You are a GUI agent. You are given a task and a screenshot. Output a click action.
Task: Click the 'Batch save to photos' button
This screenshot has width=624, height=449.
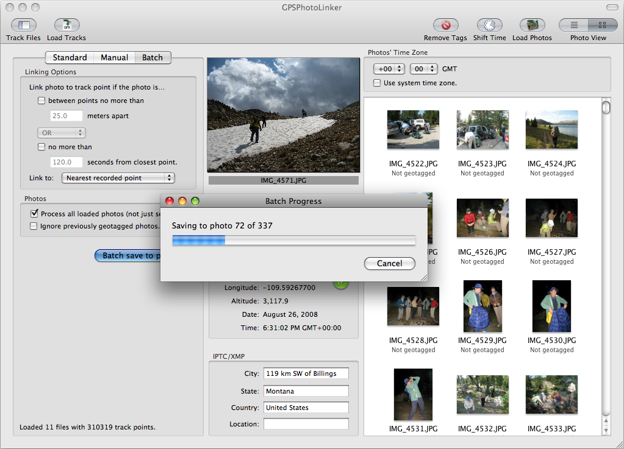(x=127, y=255)
